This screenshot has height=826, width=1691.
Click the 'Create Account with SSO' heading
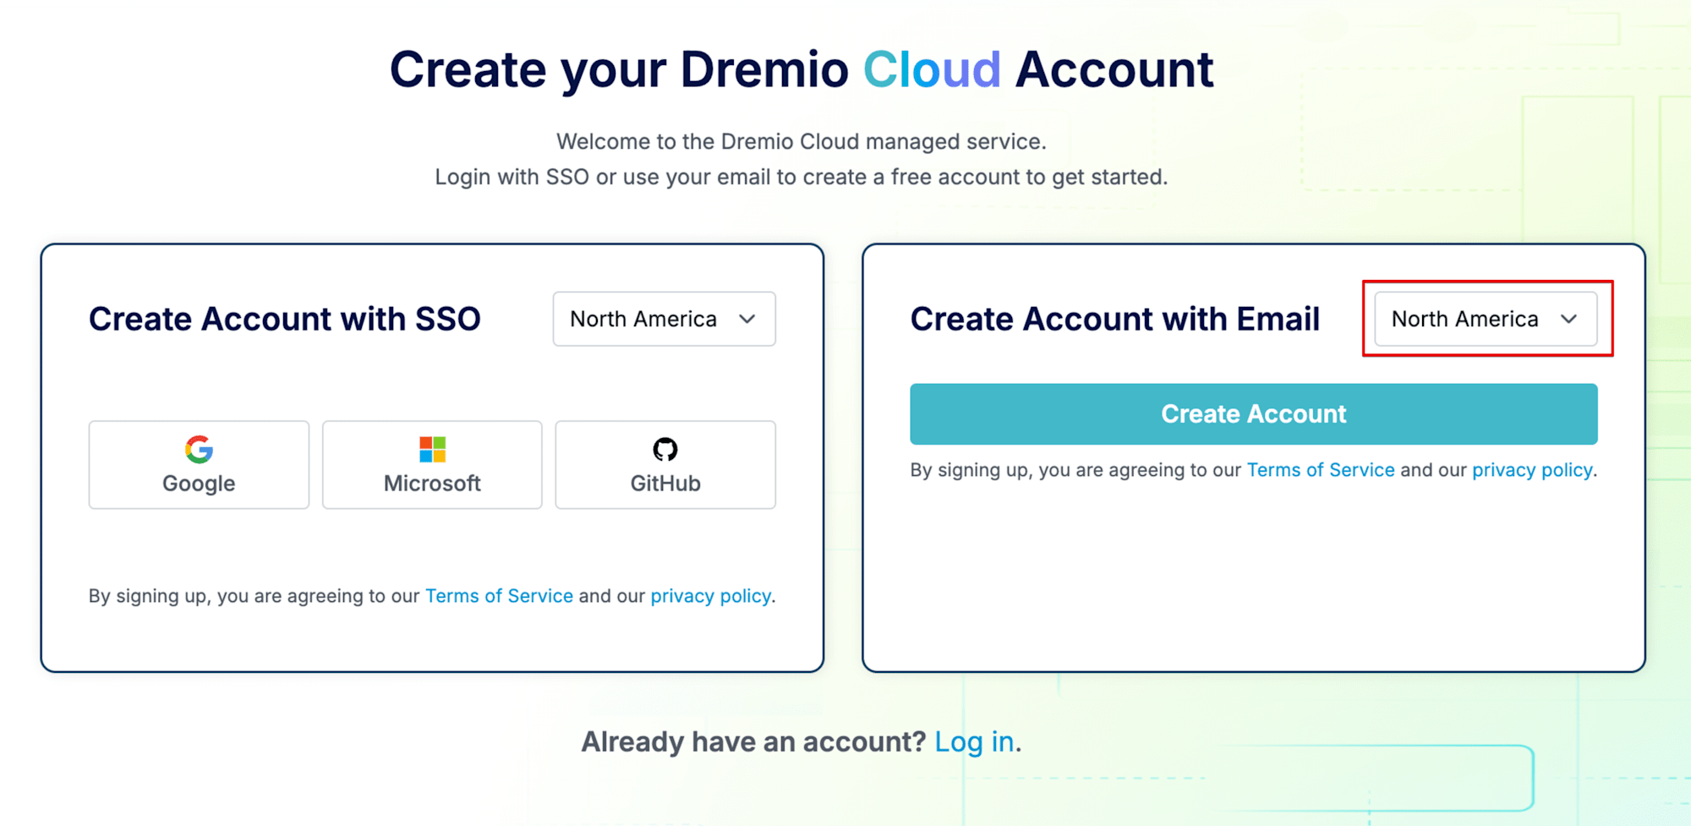(285, 319)
